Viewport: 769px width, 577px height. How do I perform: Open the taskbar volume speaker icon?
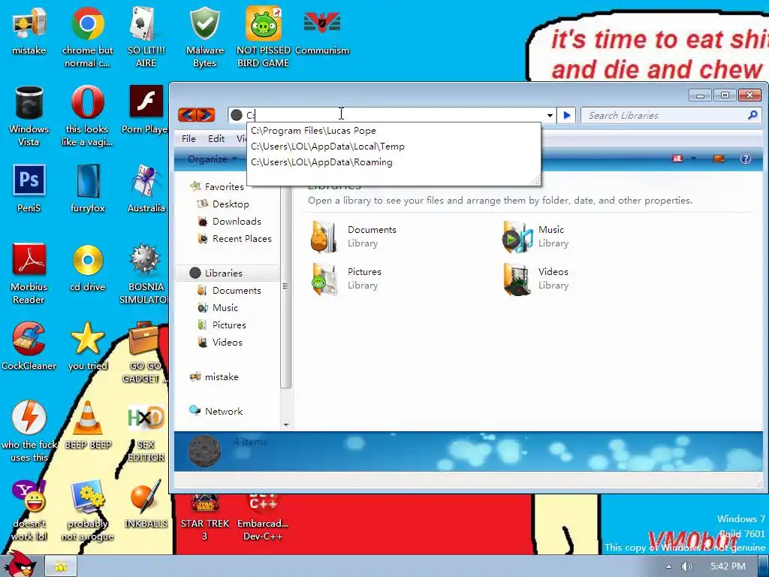(687, 566)
